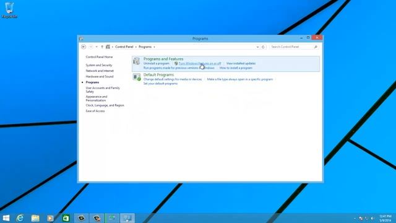Click the Programs and Features icon
Screen dimensions: 396x223
pos(137,61)
